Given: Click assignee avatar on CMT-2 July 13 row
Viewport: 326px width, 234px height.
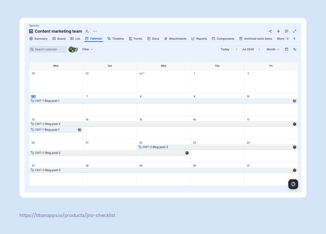Looking at the screenshot, I should (294, 124).
